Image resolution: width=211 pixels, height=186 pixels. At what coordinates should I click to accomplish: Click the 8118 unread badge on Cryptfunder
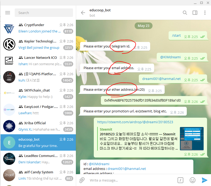(68, 31)
